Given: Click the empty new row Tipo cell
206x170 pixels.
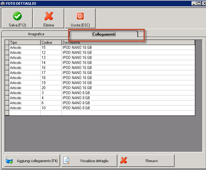Looking at the screenshot, I should coord(25,113).
